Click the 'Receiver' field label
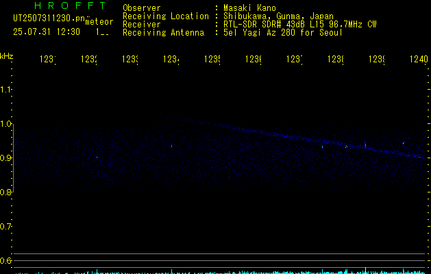This screenshot has height=274, width=431. pos(142,25)
